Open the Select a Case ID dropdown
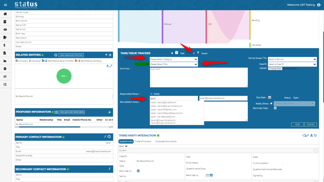This screenshot has width=324, height=182. pos(292,64)
